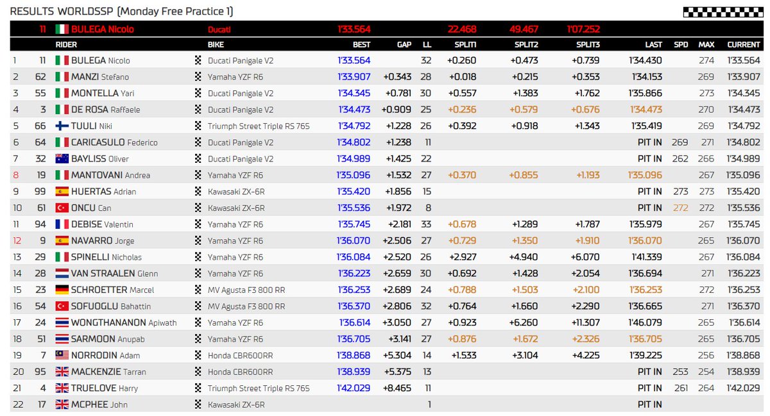Click the Dutch flag beside VAN STRAALEN Glenn
This screenshot has height=416, width=770.
(62, 273)
